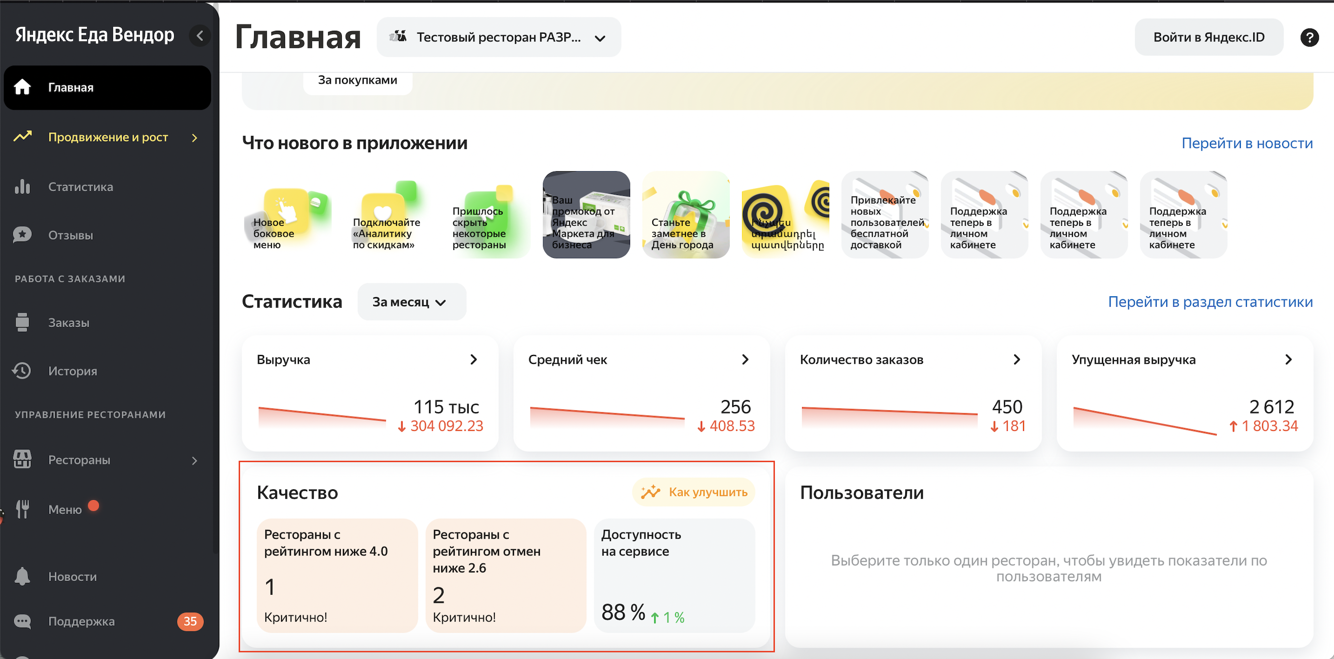The image size is (1334, 659).
Task: Click the growth arrow icon for Продвижение
Action: (22, 137)
